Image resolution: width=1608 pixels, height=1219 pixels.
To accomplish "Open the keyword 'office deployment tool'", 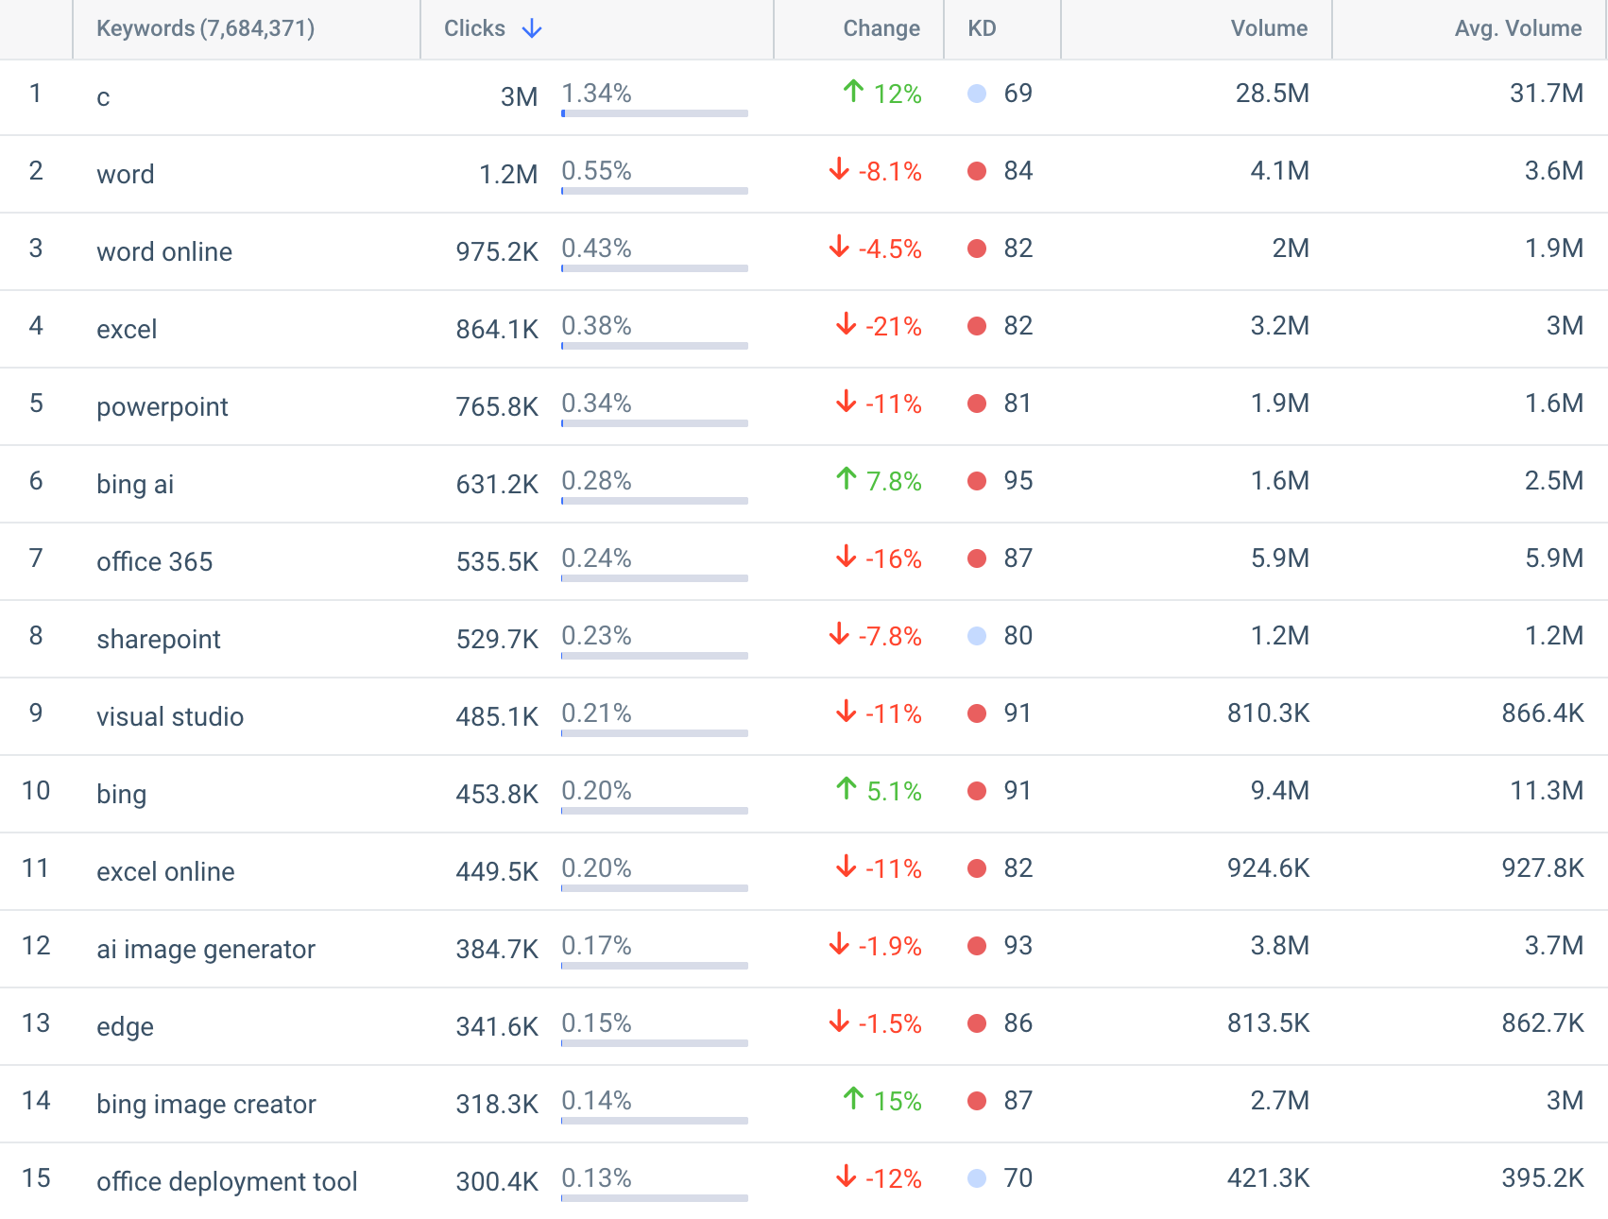I will (x=227, y=1181).
